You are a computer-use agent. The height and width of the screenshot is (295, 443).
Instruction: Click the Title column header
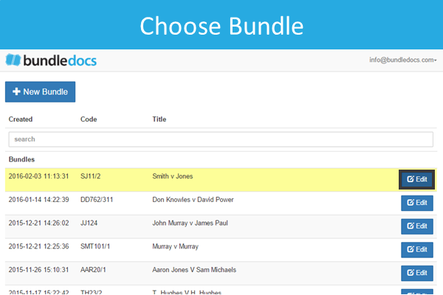coord(159,119)
